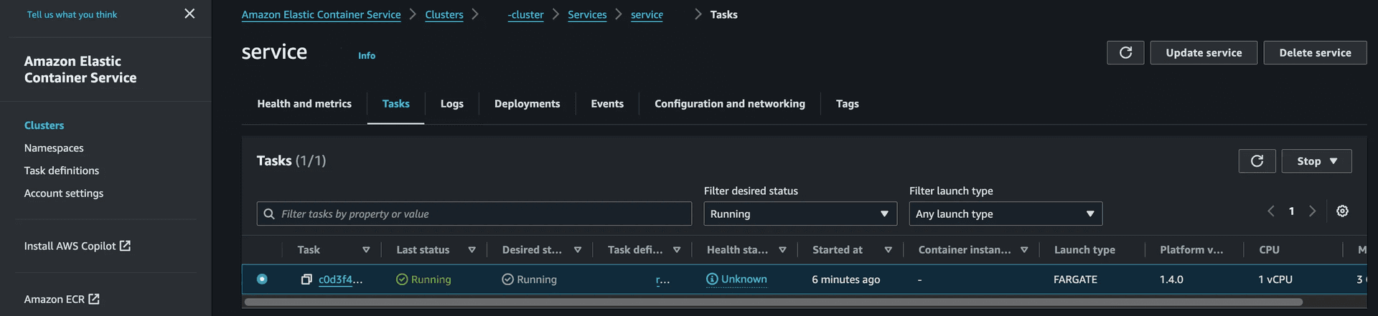Go to the previous page of tasks
Image resolution: width=1378 pixels, height=316 pixels.
(1271, 211)
